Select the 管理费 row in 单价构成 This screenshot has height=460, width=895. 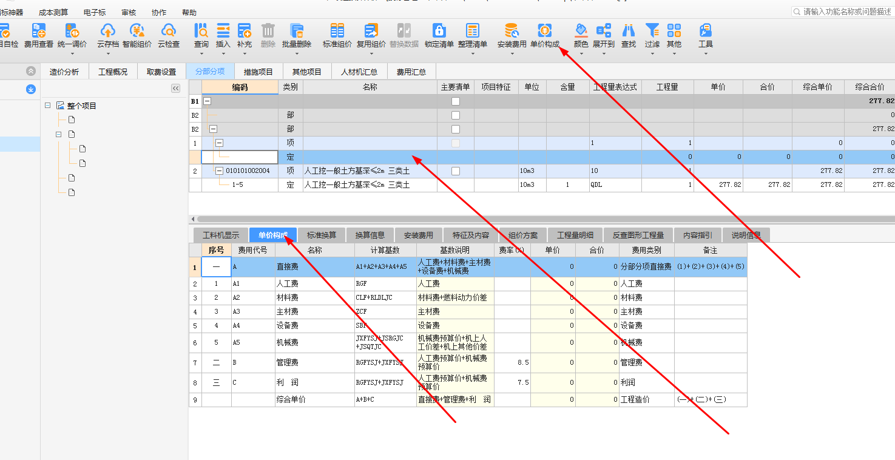click(x=468, y=363)
